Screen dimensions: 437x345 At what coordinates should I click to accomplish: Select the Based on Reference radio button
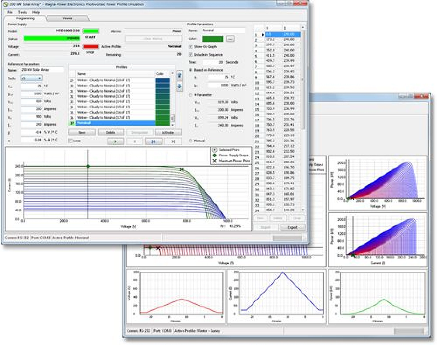click(190, 70)
